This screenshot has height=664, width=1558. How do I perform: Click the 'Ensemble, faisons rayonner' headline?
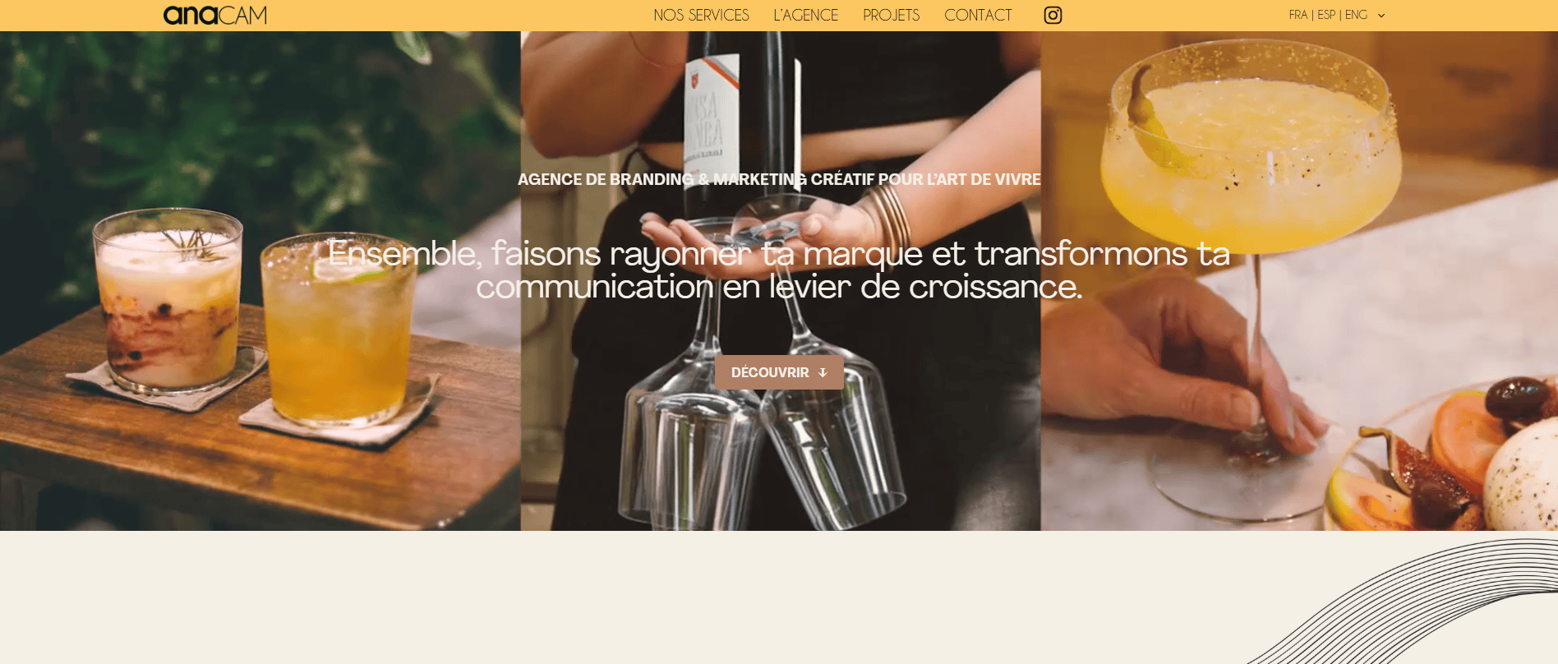[x=779, y=270]
